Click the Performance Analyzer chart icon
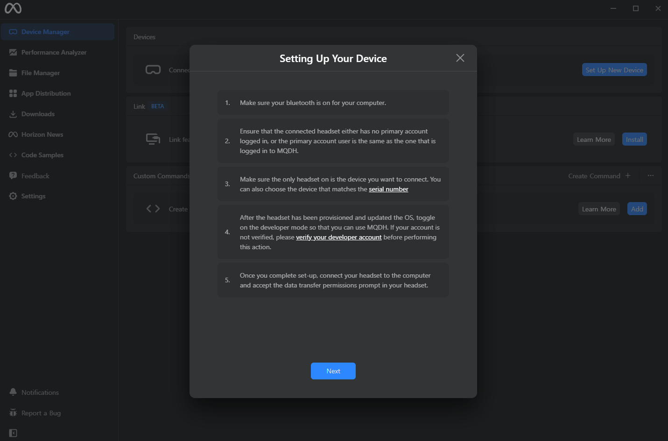The width and height of the screenshot is (668, 441). [x=13, y=52]
